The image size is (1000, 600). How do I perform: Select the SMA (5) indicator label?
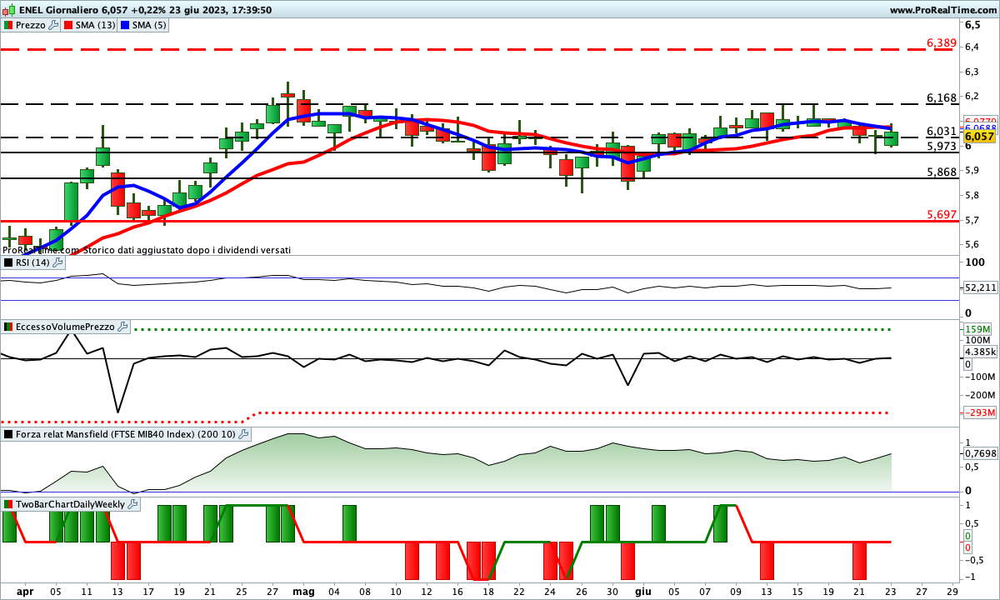[x=150, y=25]
